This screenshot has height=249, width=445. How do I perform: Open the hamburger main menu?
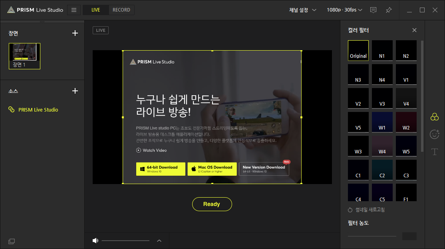point(74,10)
